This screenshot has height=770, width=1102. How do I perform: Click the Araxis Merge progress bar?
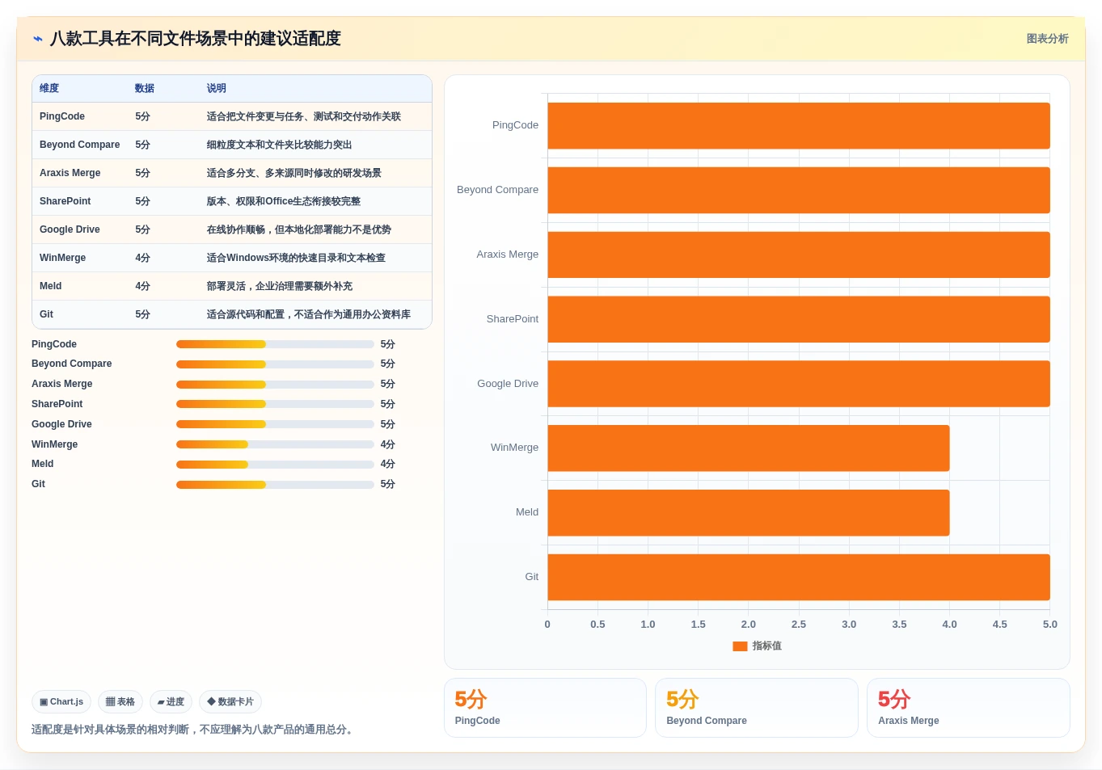click(x=275, y=385)
